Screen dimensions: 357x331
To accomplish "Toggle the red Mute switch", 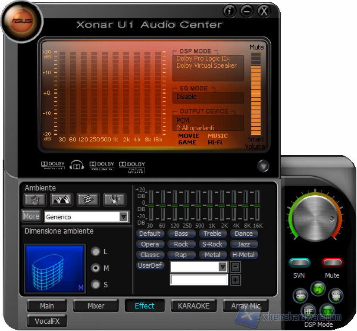I will pos(332,263).
